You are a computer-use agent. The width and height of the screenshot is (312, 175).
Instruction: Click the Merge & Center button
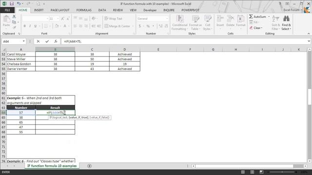coord(117,26)
